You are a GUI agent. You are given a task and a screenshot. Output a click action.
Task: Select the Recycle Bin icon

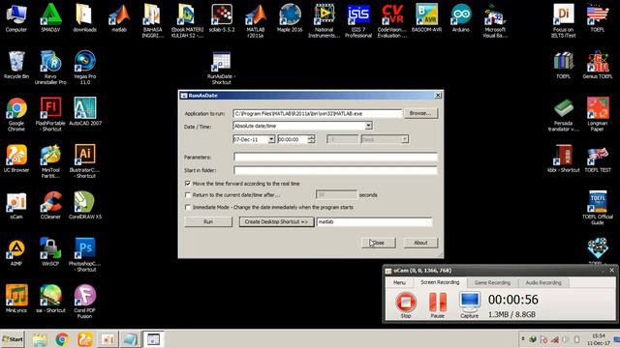coord(16,65)
